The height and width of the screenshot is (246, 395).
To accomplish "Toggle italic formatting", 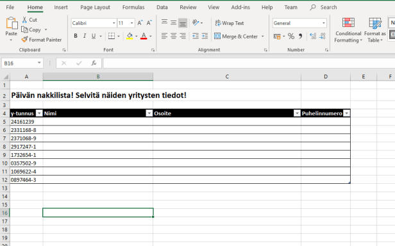I will 85,36.
